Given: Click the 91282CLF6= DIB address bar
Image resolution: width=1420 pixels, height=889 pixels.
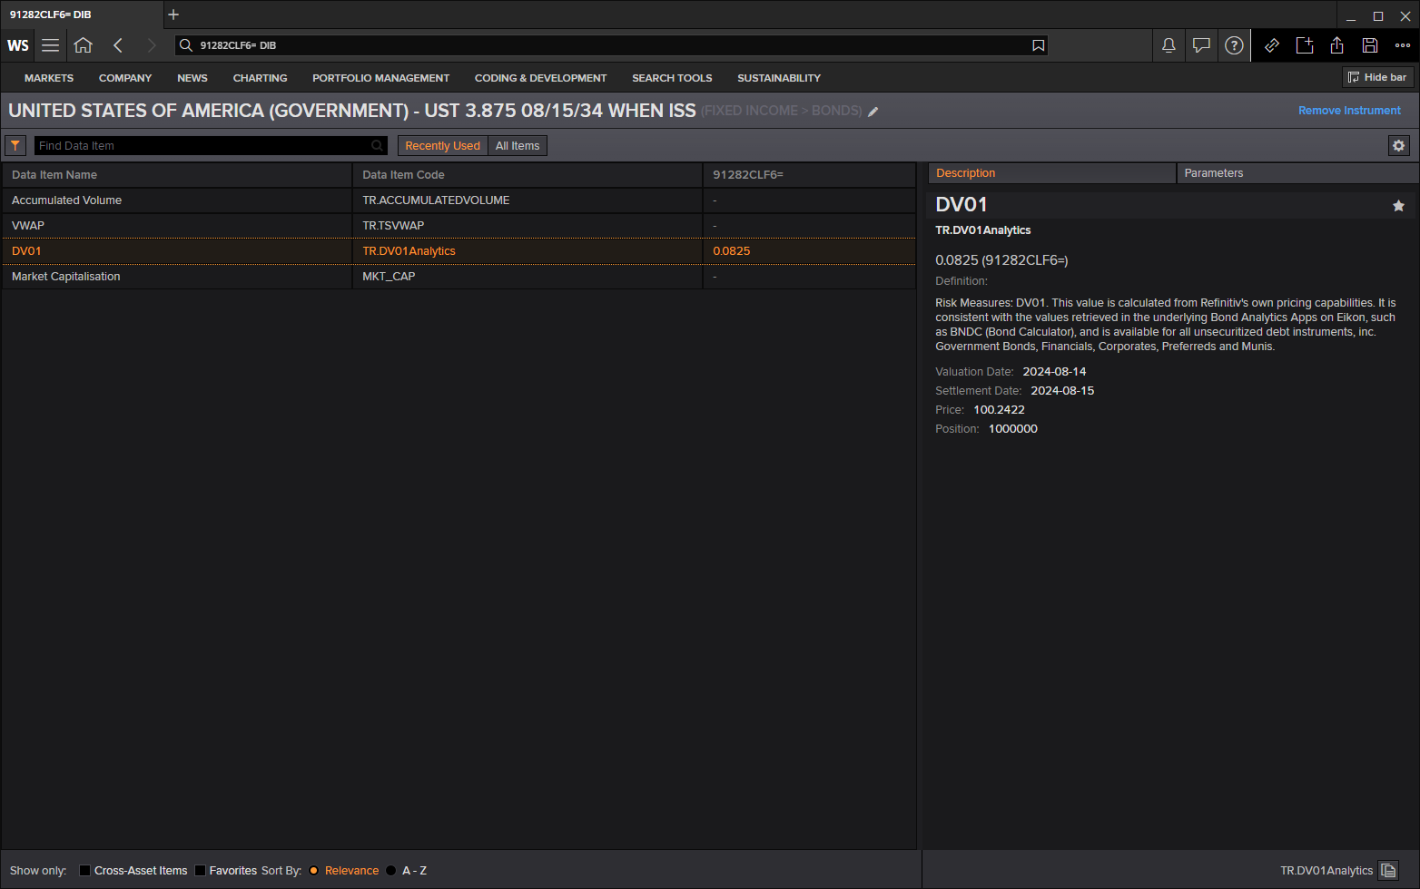Looking at the screenshot, I should (x=611, y=45).
